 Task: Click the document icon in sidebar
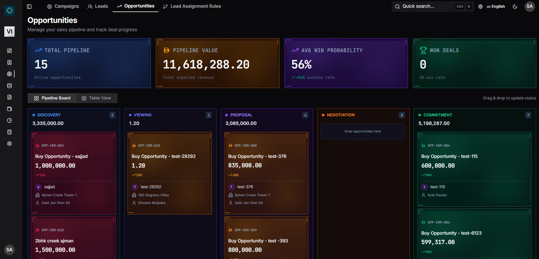point(9,97)
